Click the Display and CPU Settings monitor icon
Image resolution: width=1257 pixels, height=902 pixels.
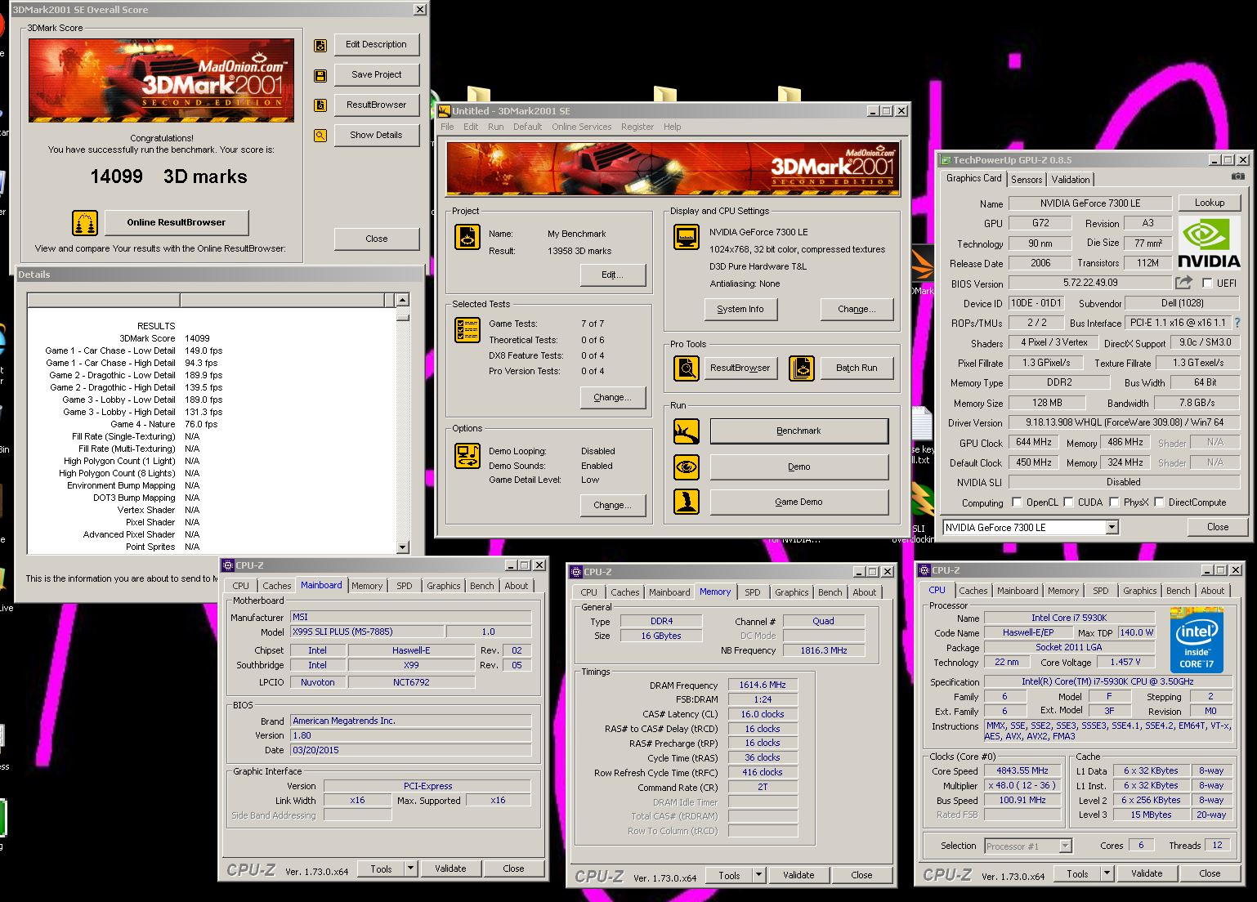point(687,237)
